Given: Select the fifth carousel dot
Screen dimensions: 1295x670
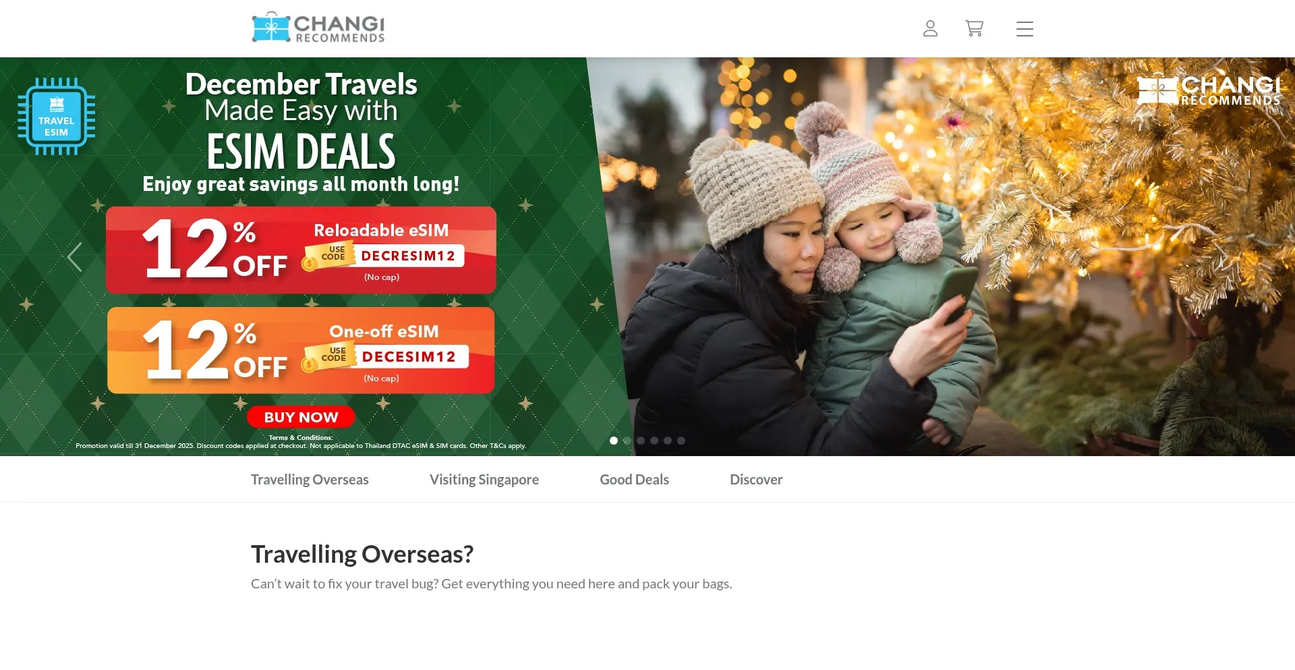Looking at the screenshot, I should pos(668,441).
